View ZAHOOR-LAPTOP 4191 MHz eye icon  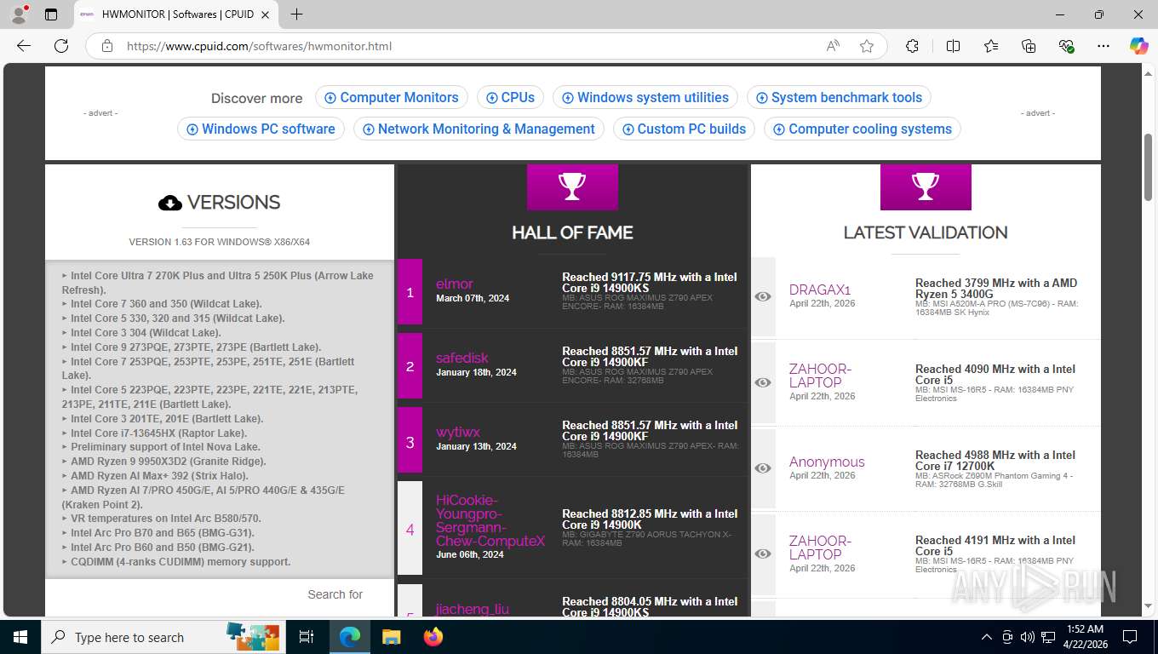click(763, 554)
